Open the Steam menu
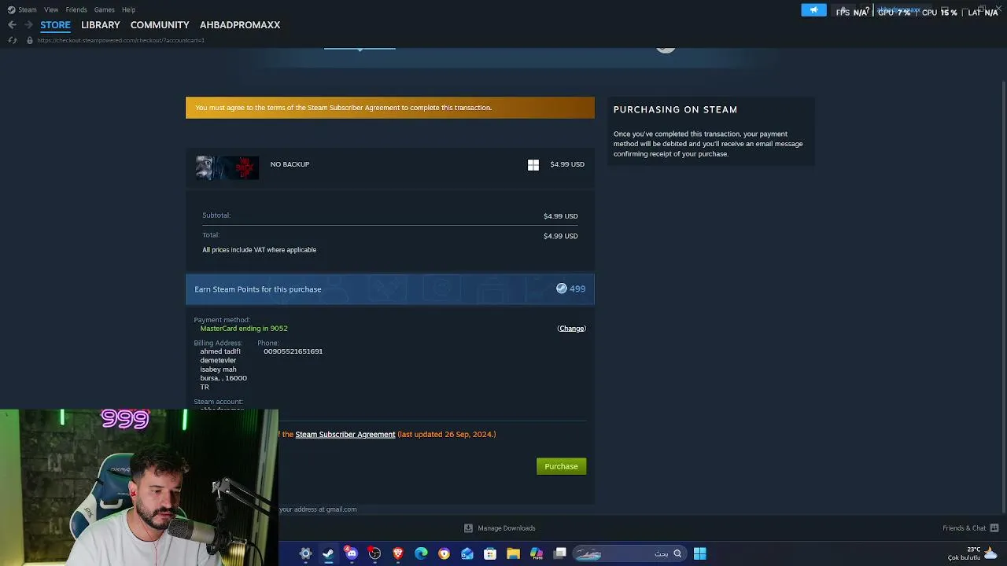The height and width of the screenshot is (566, 1007). point(22,9)
